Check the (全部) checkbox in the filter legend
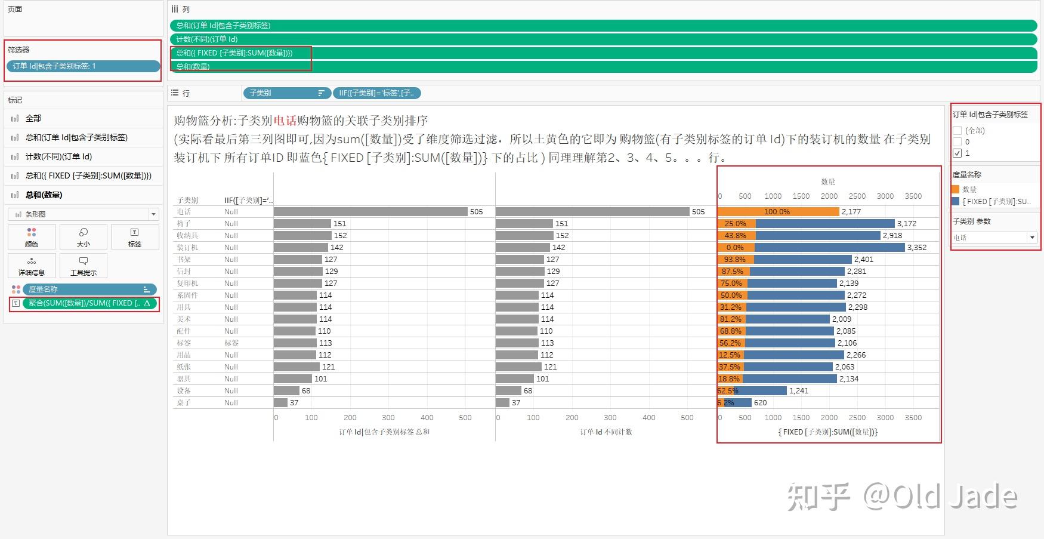 pyautogui.click(x=958, y=130)
